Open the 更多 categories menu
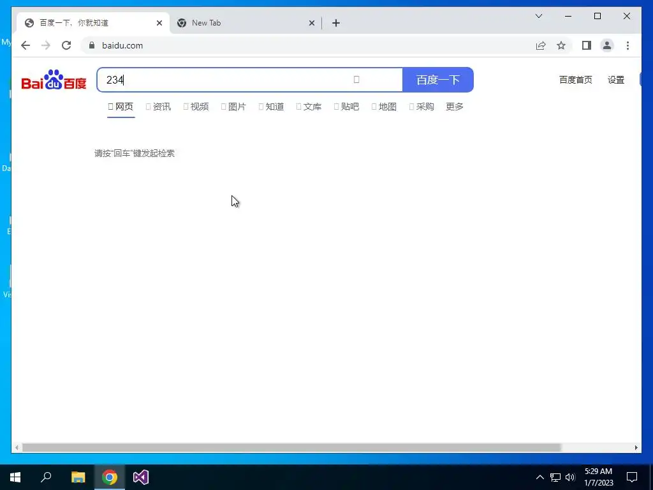This screenshot has width=653, height=490. pos(454,107)
